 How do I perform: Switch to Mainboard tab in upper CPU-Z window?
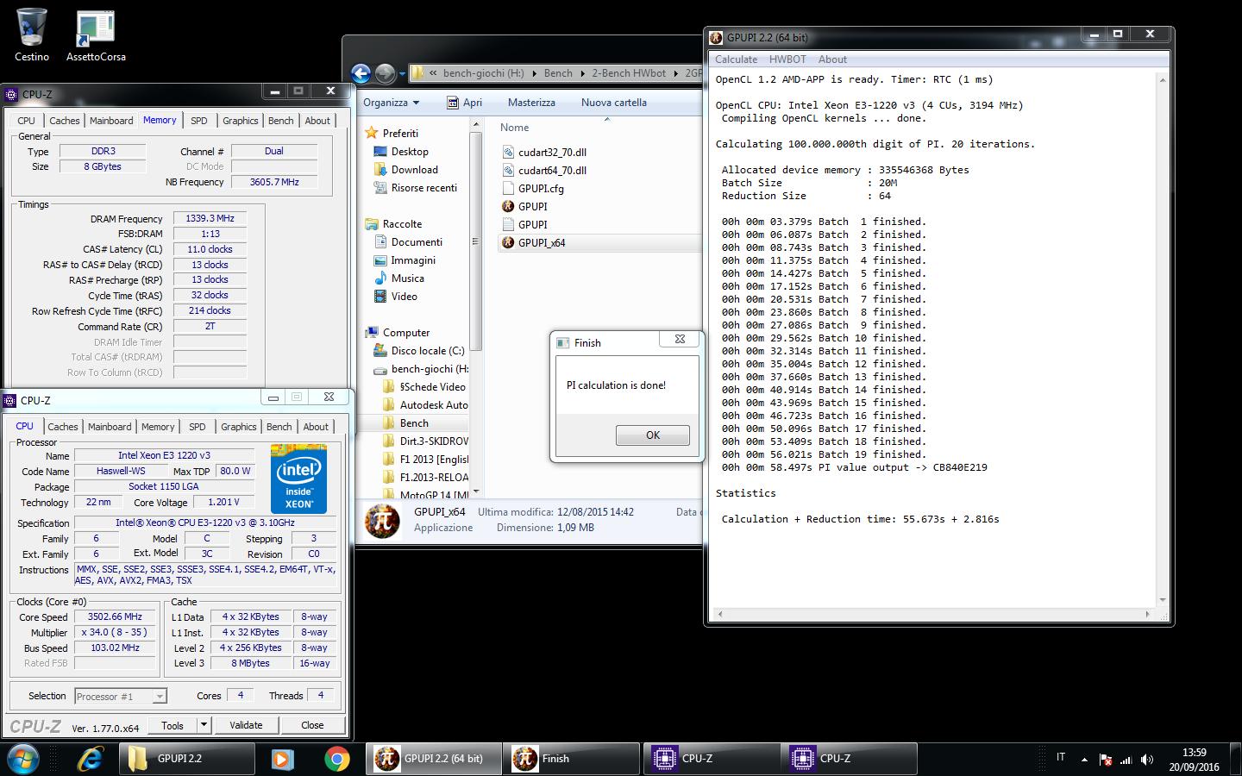pos(111,121)
